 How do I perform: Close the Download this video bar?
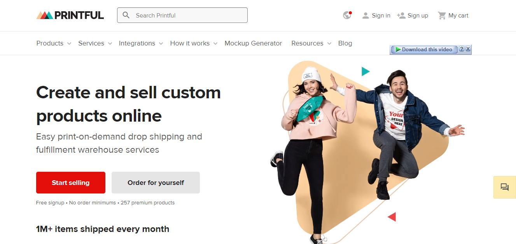point(468,49)
